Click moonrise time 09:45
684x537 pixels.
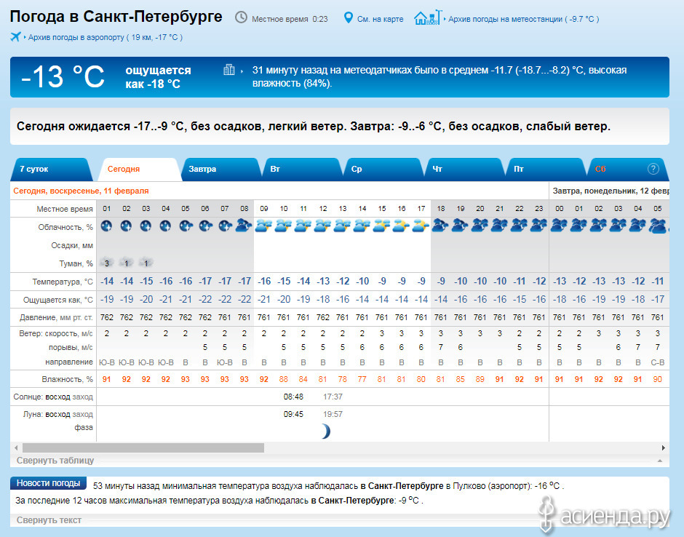[293, 414]
